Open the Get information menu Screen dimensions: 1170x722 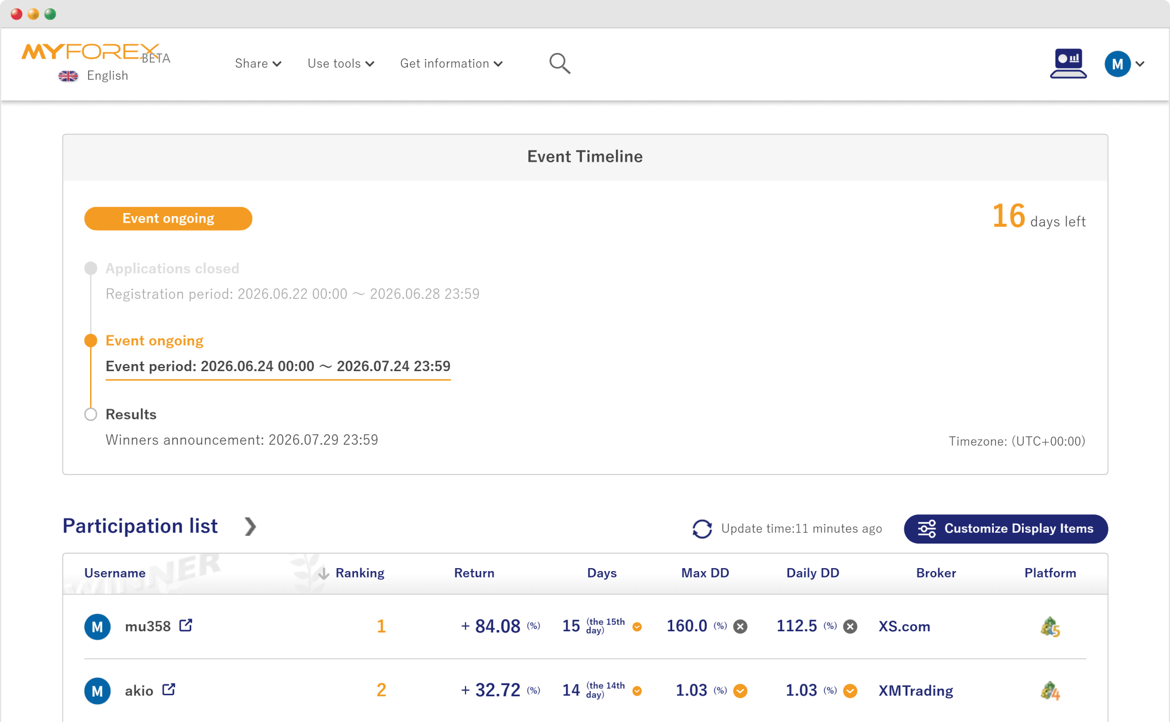(451, 63)
